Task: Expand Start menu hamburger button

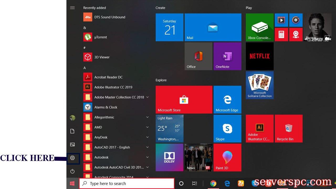Action: (72, 8)
